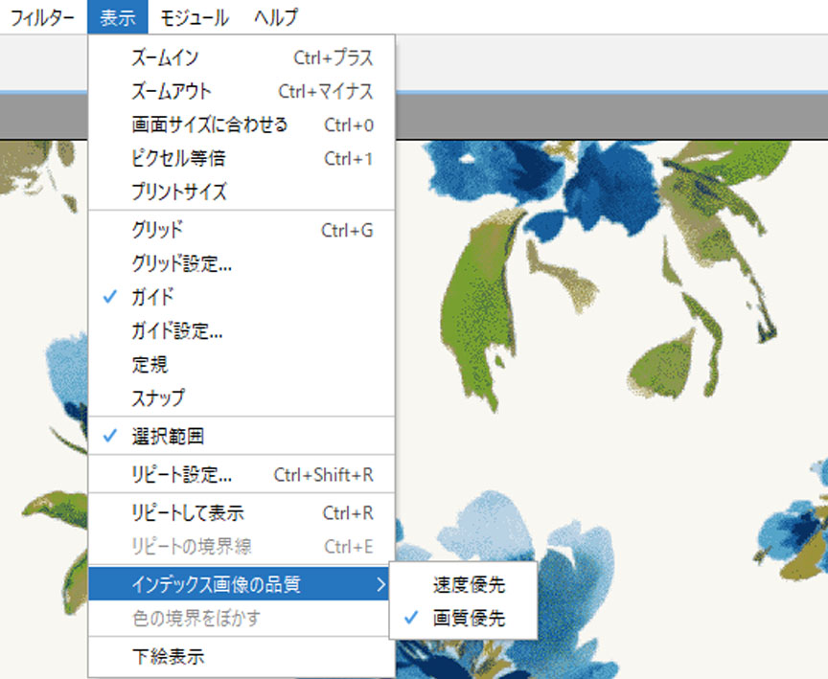Image resolution: width=828 pixels, height=679 pixels.
Task: Open グリッド設定... dialog
Action: tap(241, 263)
